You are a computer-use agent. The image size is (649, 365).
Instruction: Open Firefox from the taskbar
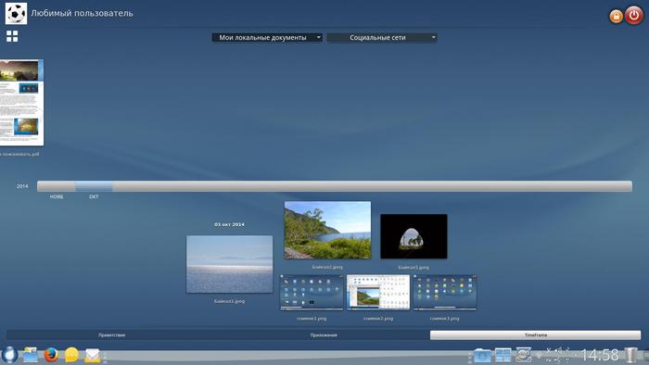pyautogui.click(x=51, y=355)
